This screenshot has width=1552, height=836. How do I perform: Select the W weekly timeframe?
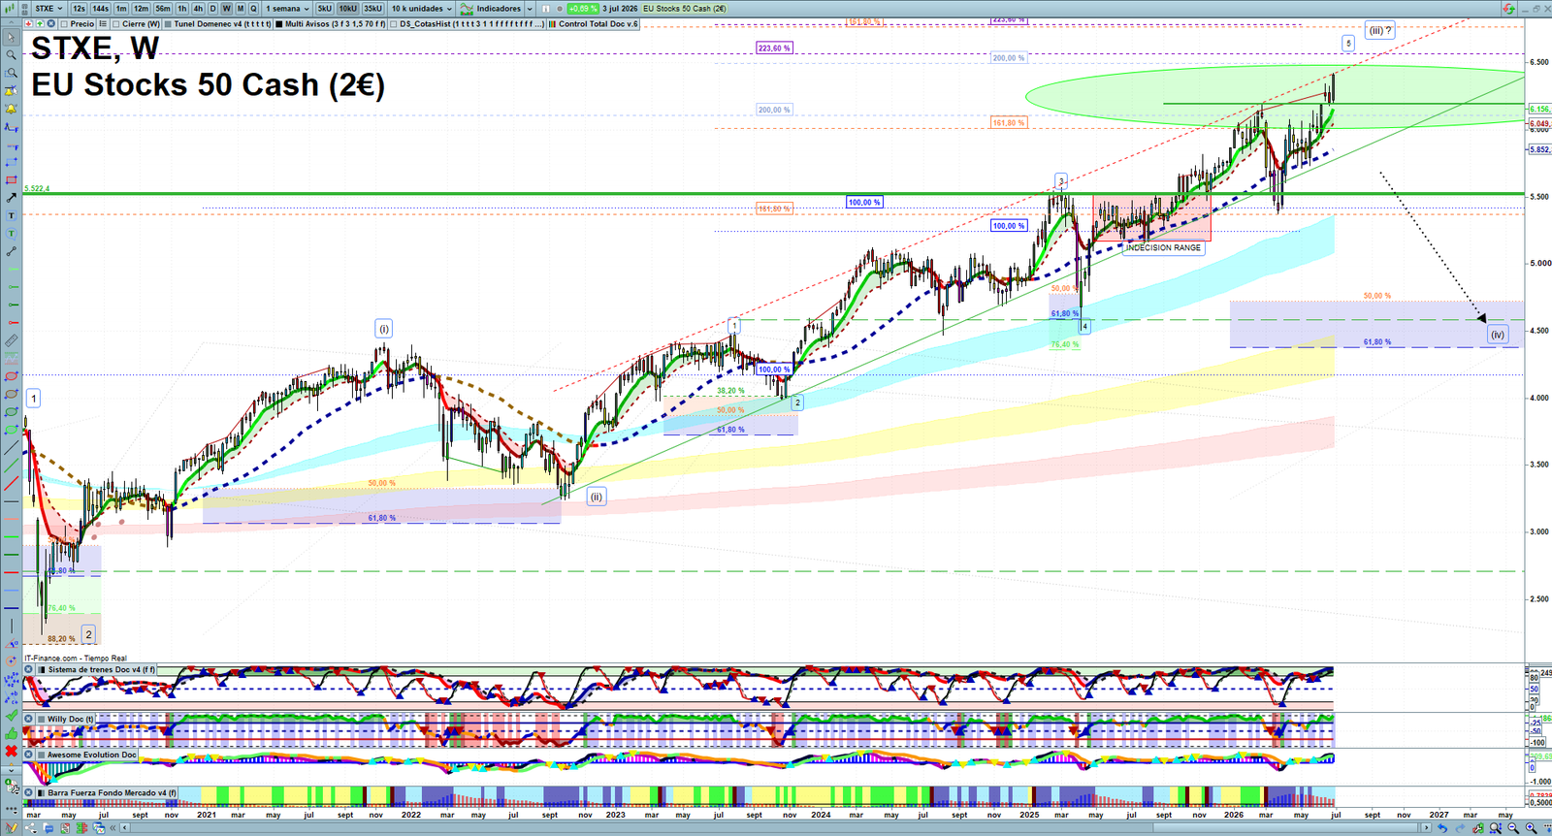pos(227,8)
